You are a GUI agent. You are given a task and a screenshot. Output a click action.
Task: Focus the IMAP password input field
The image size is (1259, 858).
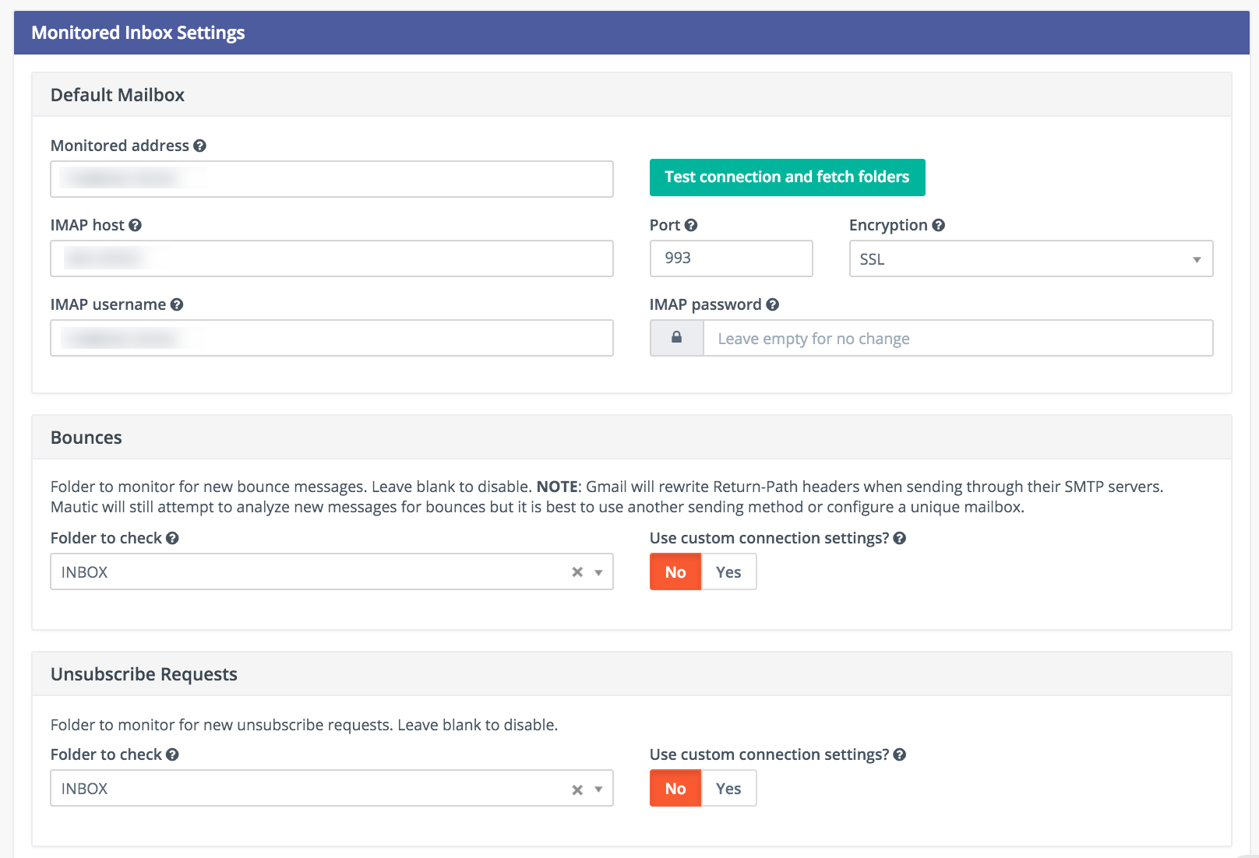pyautogui.click(x=957, y=339)
